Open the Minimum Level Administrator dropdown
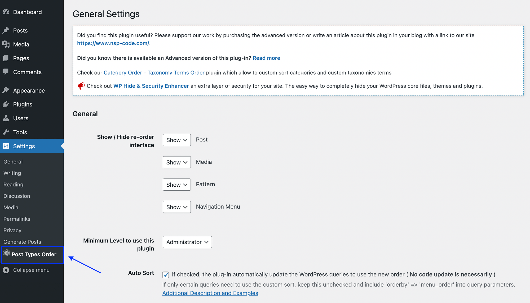 click(x=187, y=242)
